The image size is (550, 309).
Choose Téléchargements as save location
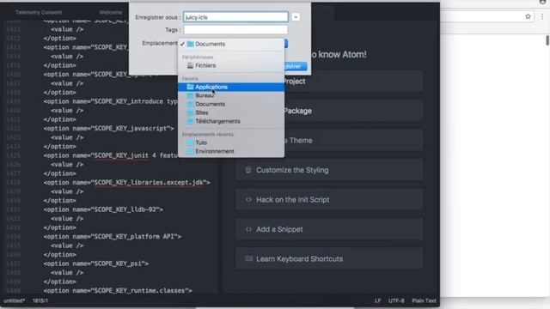(231, 121)
